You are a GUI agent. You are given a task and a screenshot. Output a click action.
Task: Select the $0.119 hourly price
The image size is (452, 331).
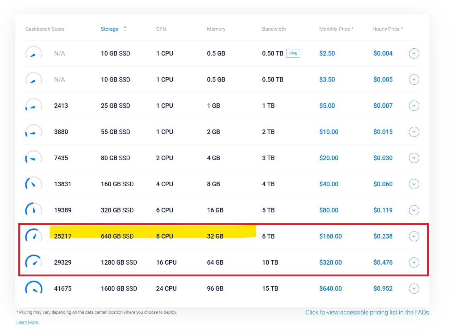click(x=383, y=210)
